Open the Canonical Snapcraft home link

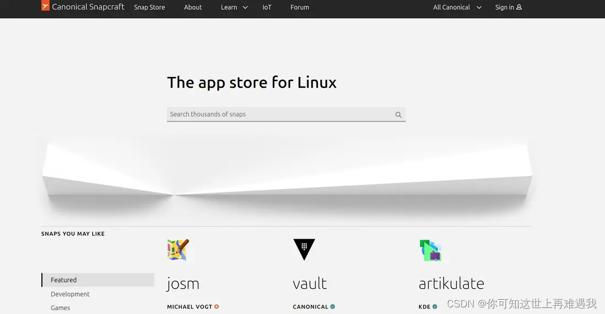83,7
